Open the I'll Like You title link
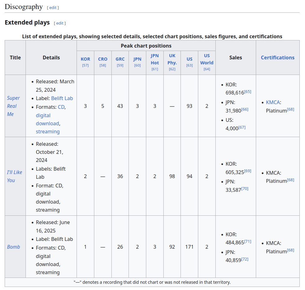This screenshot has height=290, width=305. point(14,176)
